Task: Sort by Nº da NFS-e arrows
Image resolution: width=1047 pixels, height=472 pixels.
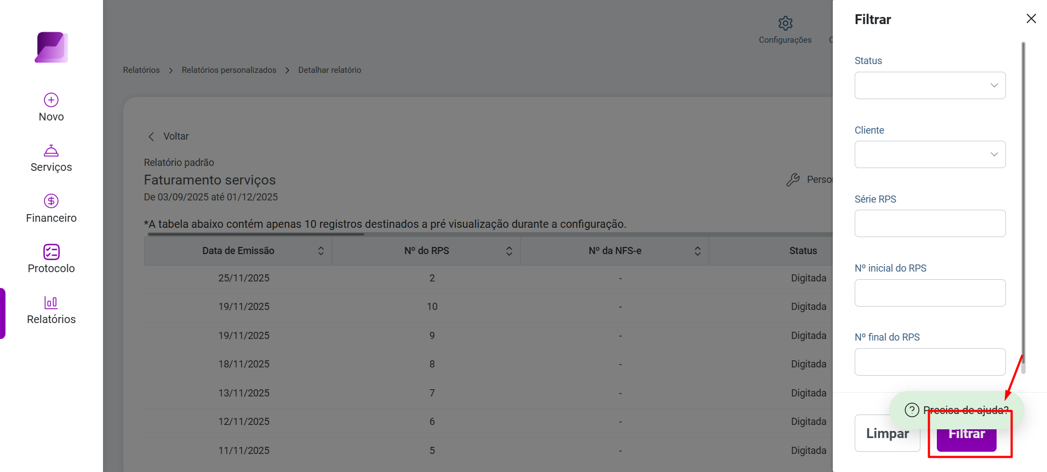Action: tap(697, 251)
